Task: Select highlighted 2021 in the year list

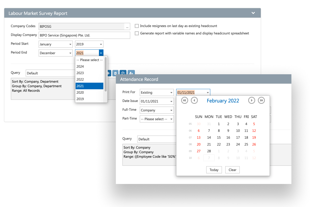Action: (89, 86)
